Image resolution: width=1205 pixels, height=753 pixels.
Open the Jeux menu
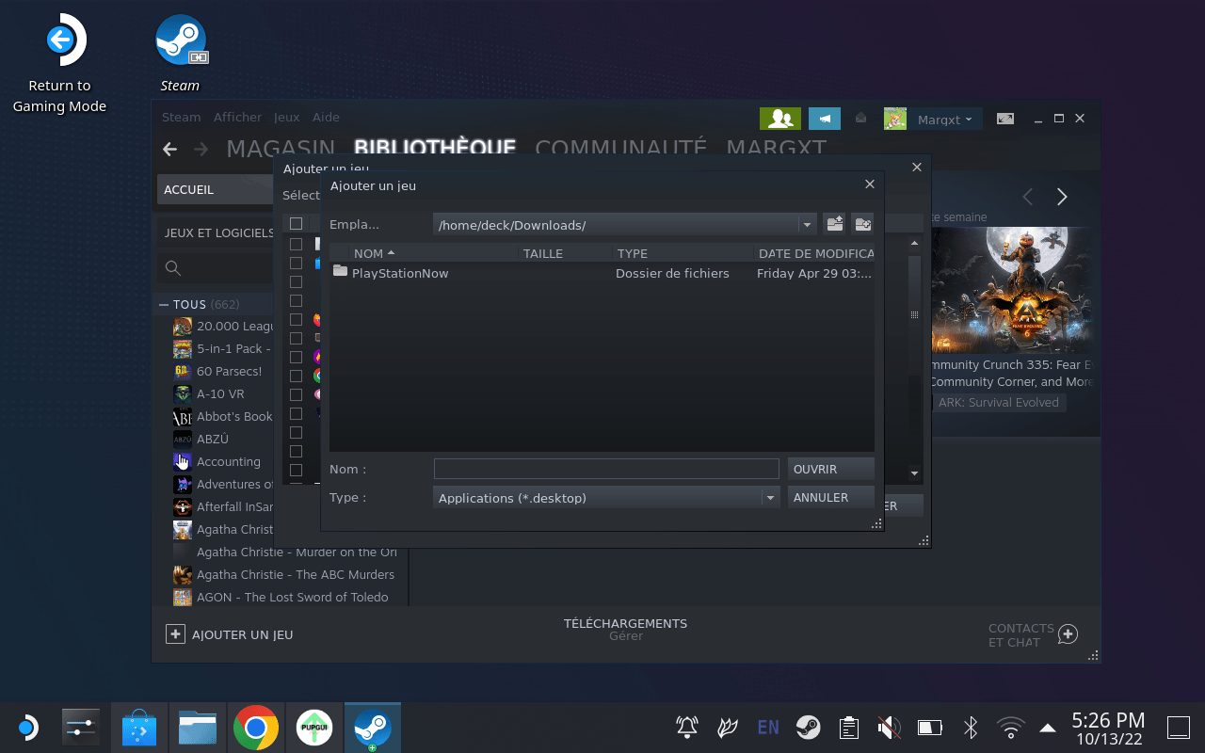pos(287,118)
